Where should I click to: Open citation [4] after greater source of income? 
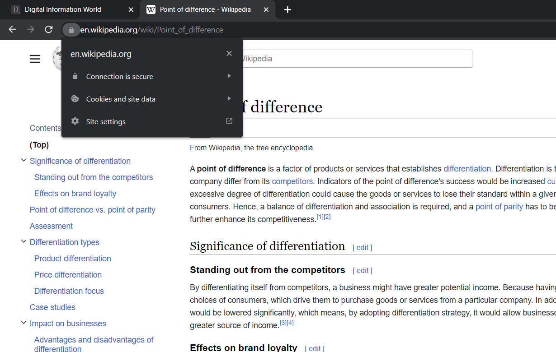click(x=290, y=323)
